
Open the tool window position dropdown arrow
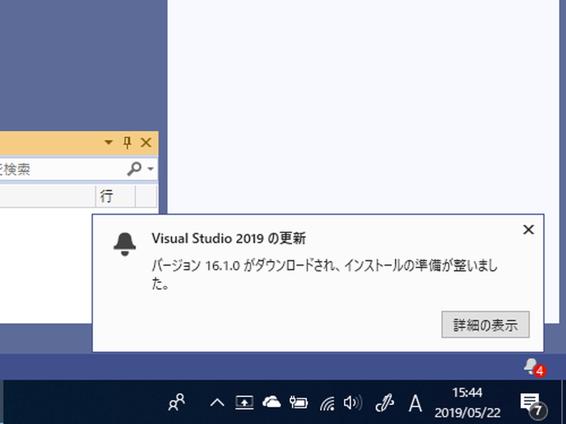coord(108,142)
